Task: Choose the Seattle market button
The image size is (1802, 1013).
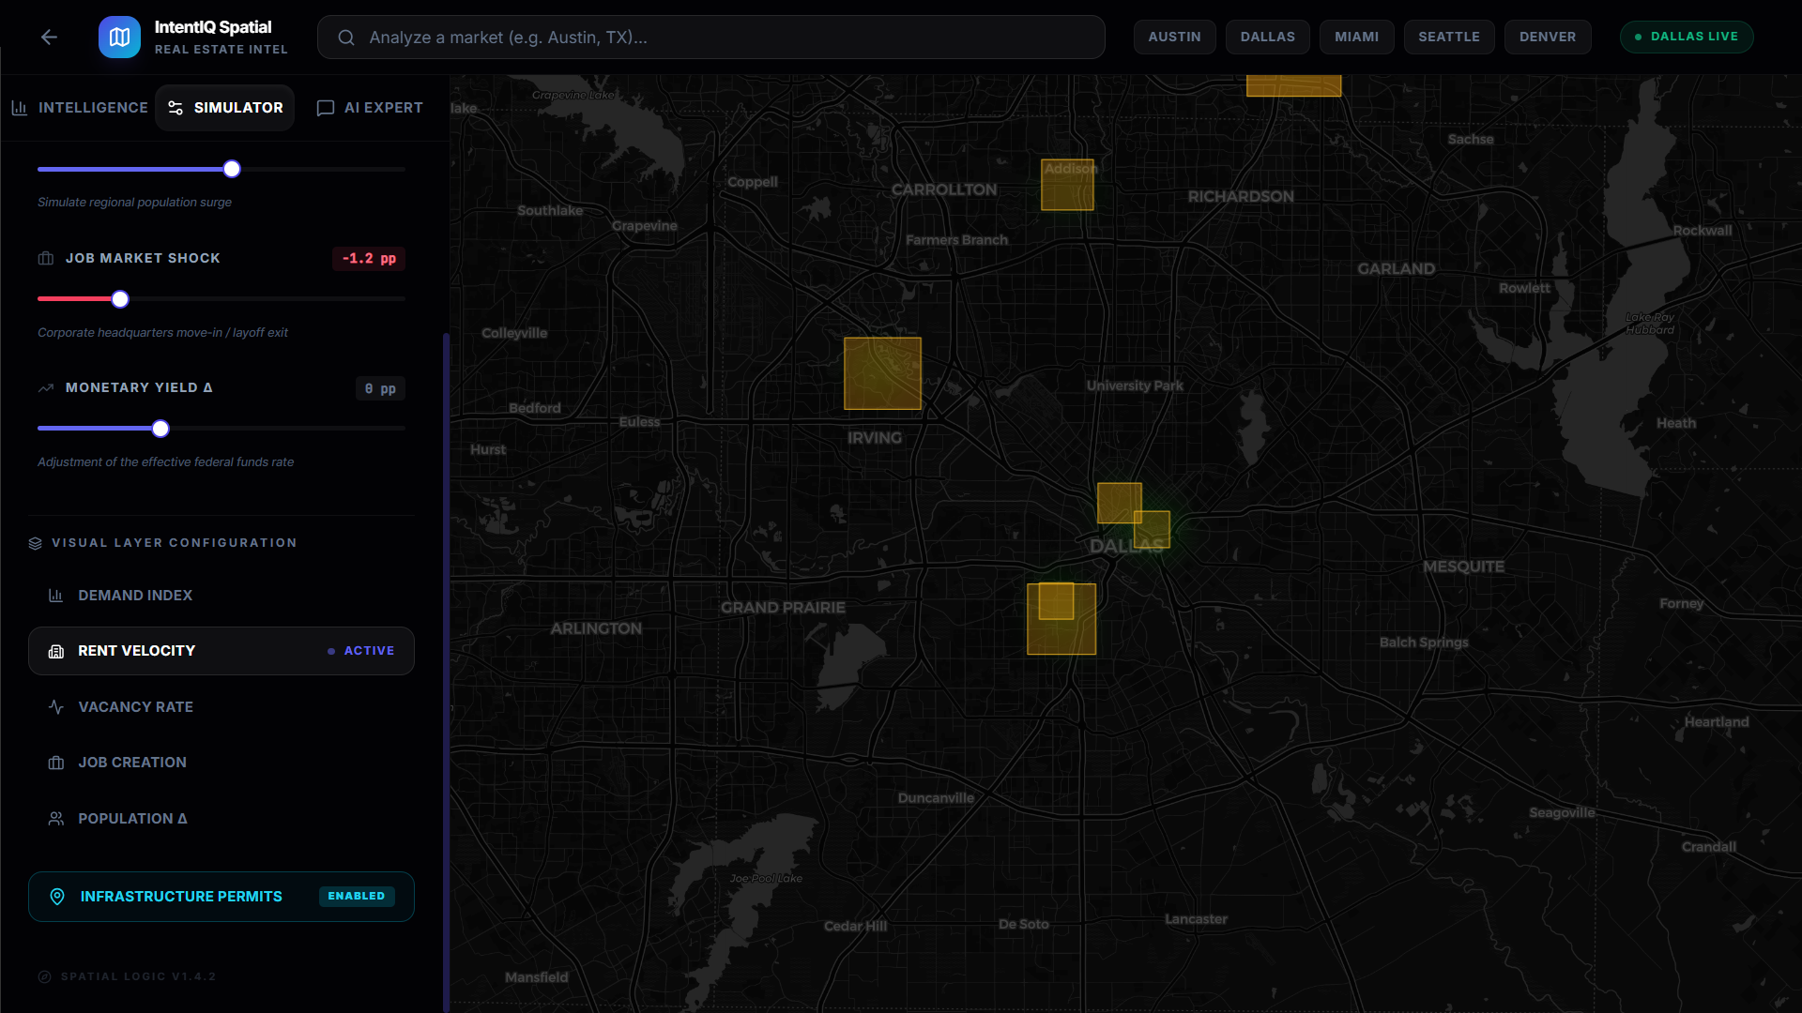Action: click(1448, 37)
